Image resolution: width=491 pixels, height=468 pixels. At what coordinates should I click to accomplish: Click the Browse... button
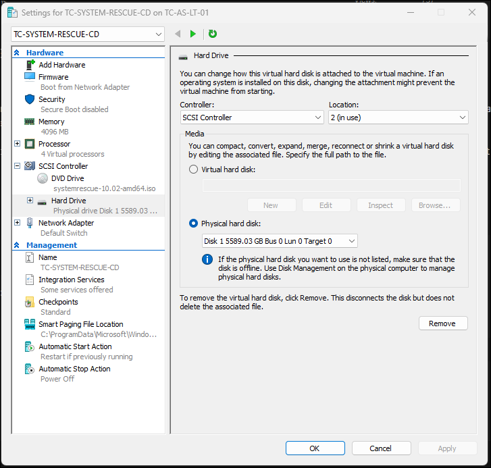436,205
